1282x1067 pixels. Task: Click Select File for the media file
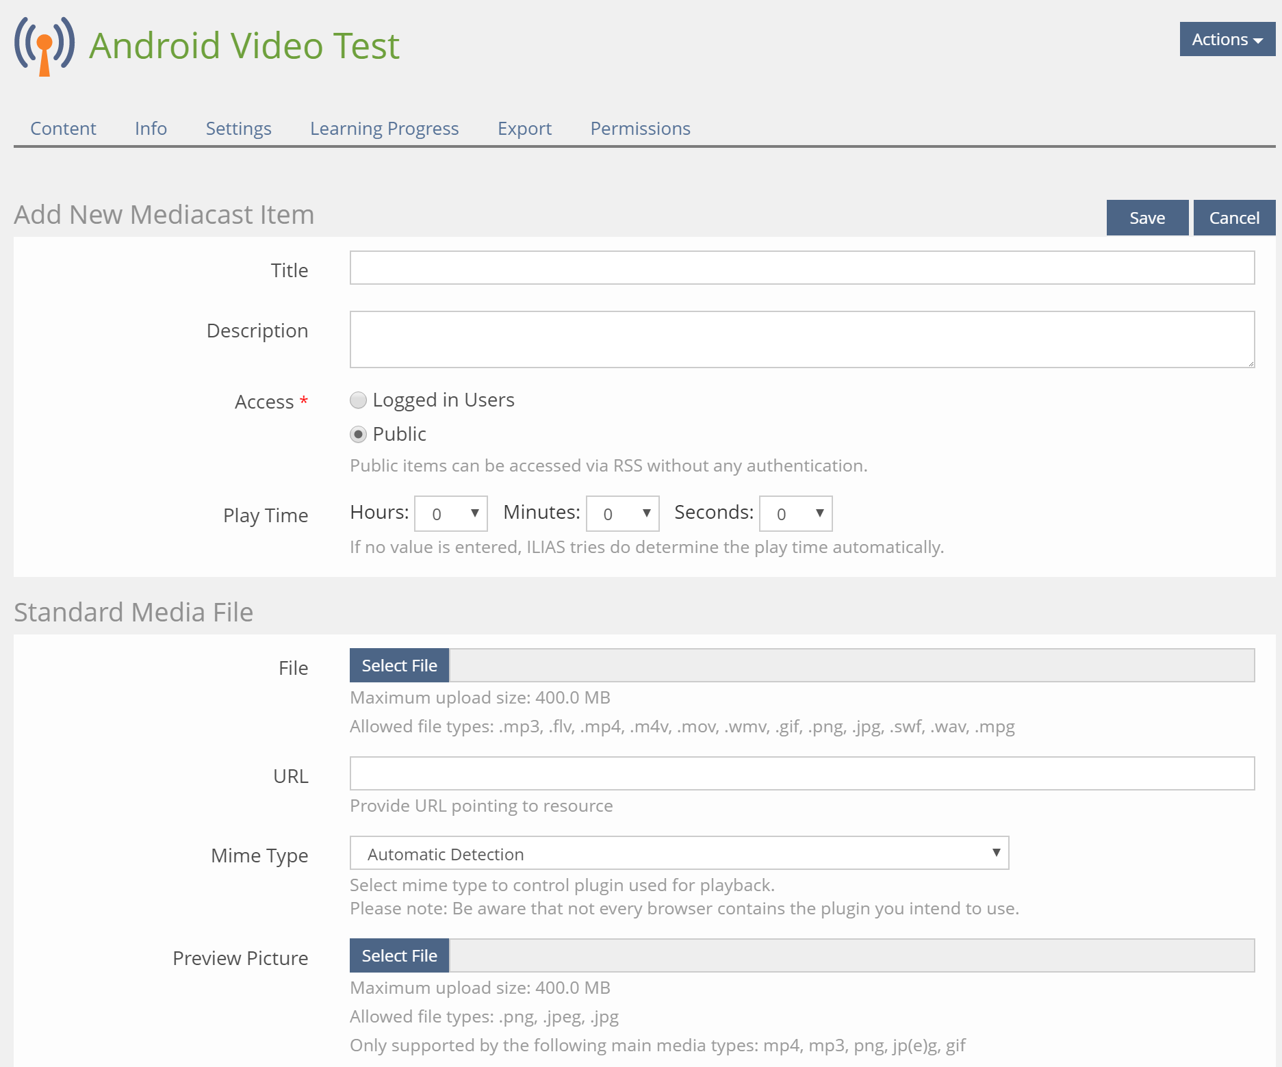(399, 666)
